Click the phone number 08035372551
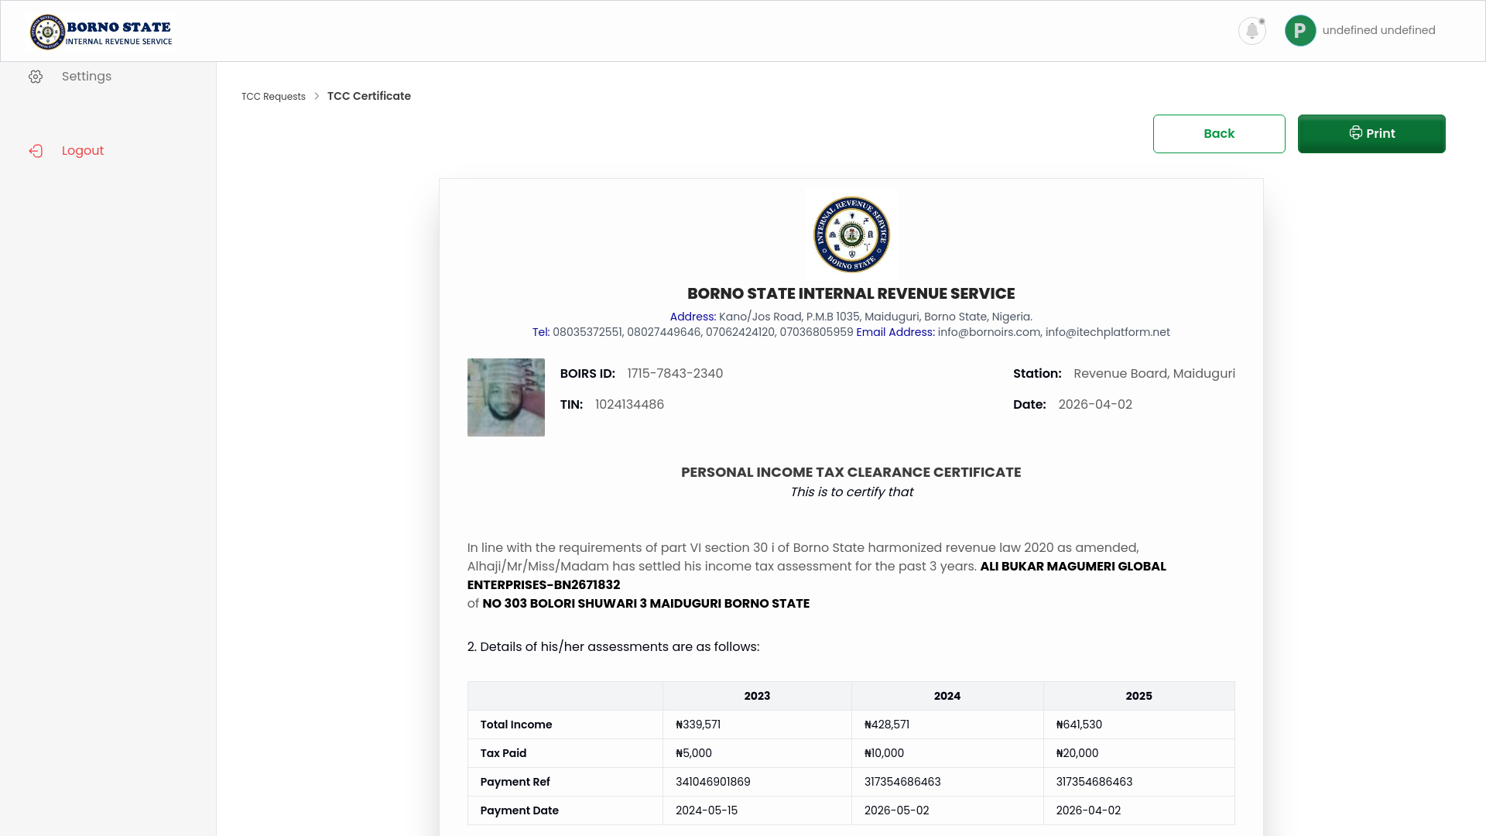The height and width of the screenshot is (836, 1486). point(587,332)
